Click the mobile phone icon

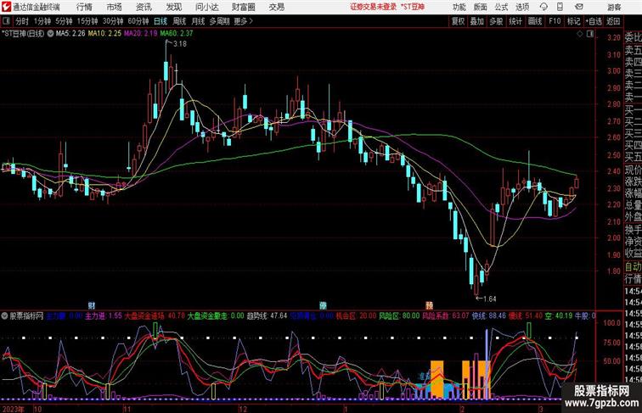[x=560, y=7]
